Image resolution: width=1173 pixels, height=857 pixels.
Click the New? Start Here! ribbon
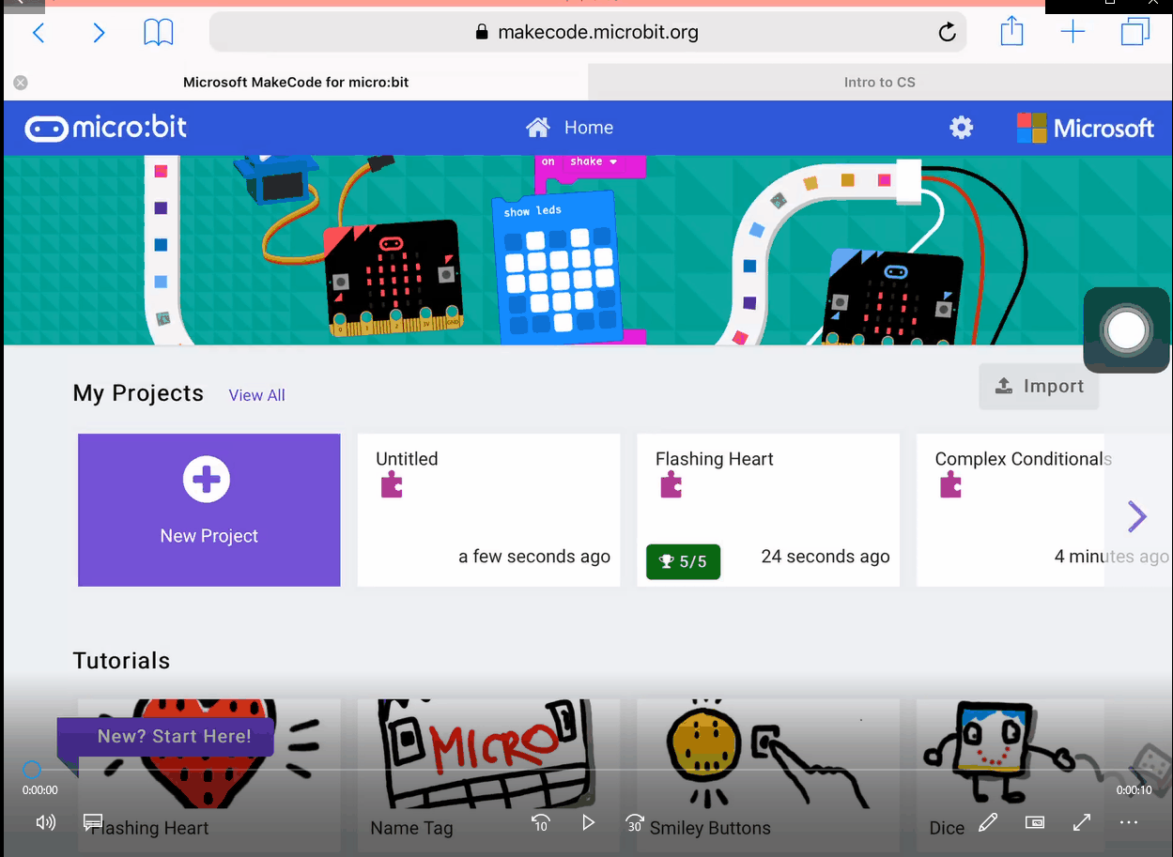click(x=165, y=737)
